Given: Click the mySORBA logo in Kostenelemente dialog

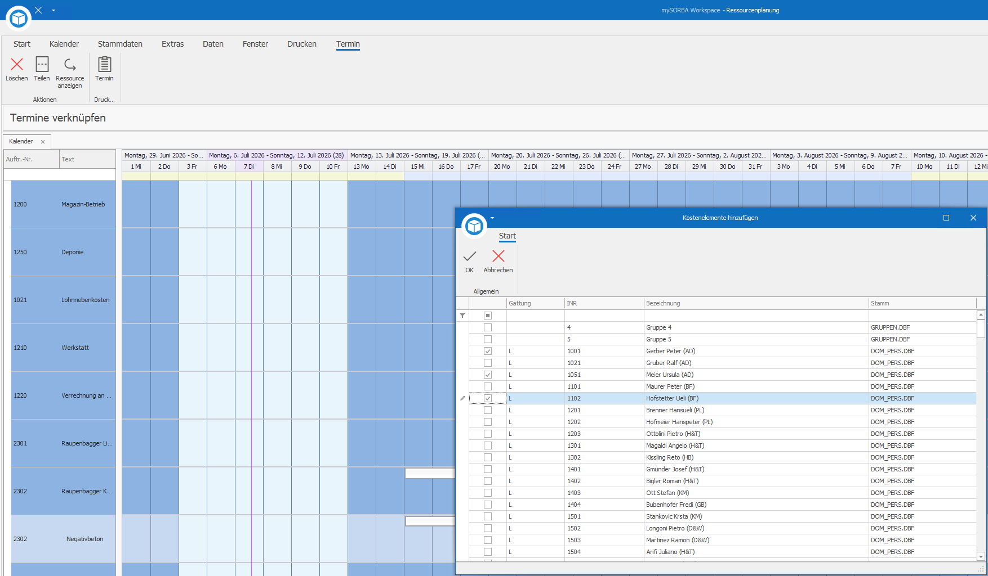Looking at the screenshot, I should click(x=474, y=226).
